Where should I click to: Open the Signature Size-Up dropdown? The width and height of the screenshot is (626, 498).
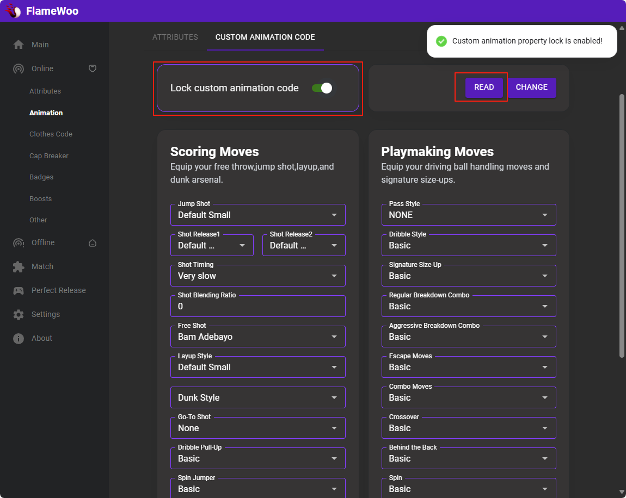tap(469, 276)
